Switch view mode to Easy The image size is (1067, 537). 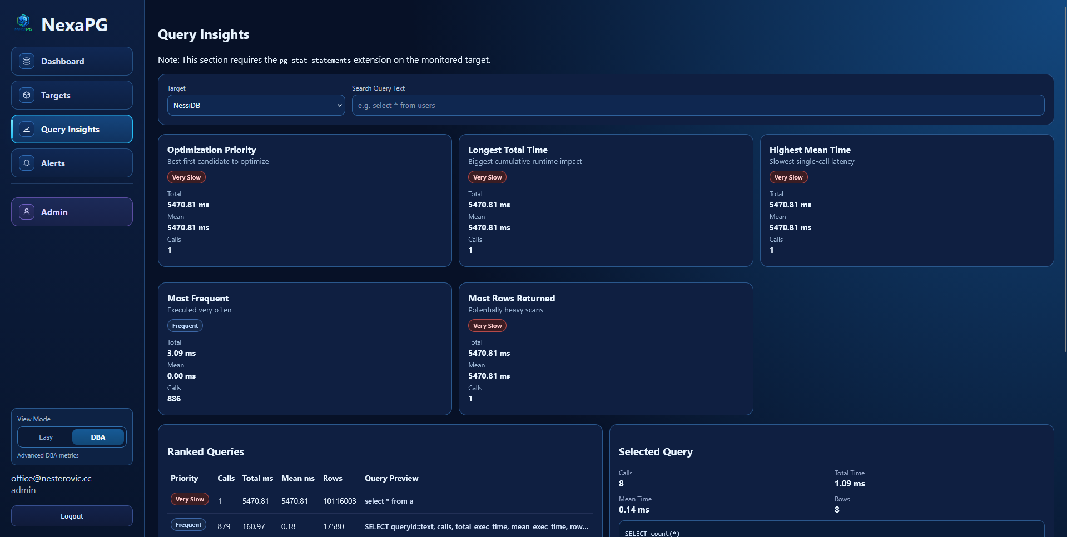[x=46, y=437]
